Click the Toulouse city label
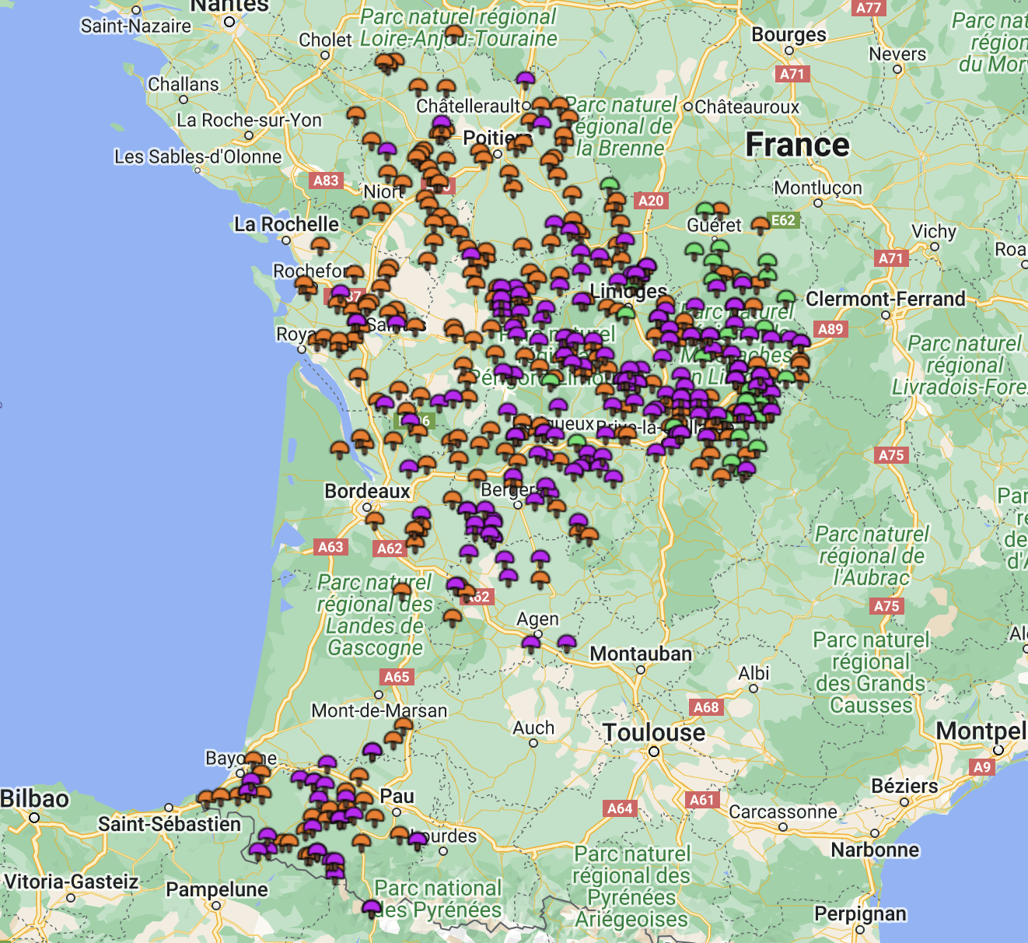This screenshot has height=943, width=1028. point(654,732)
